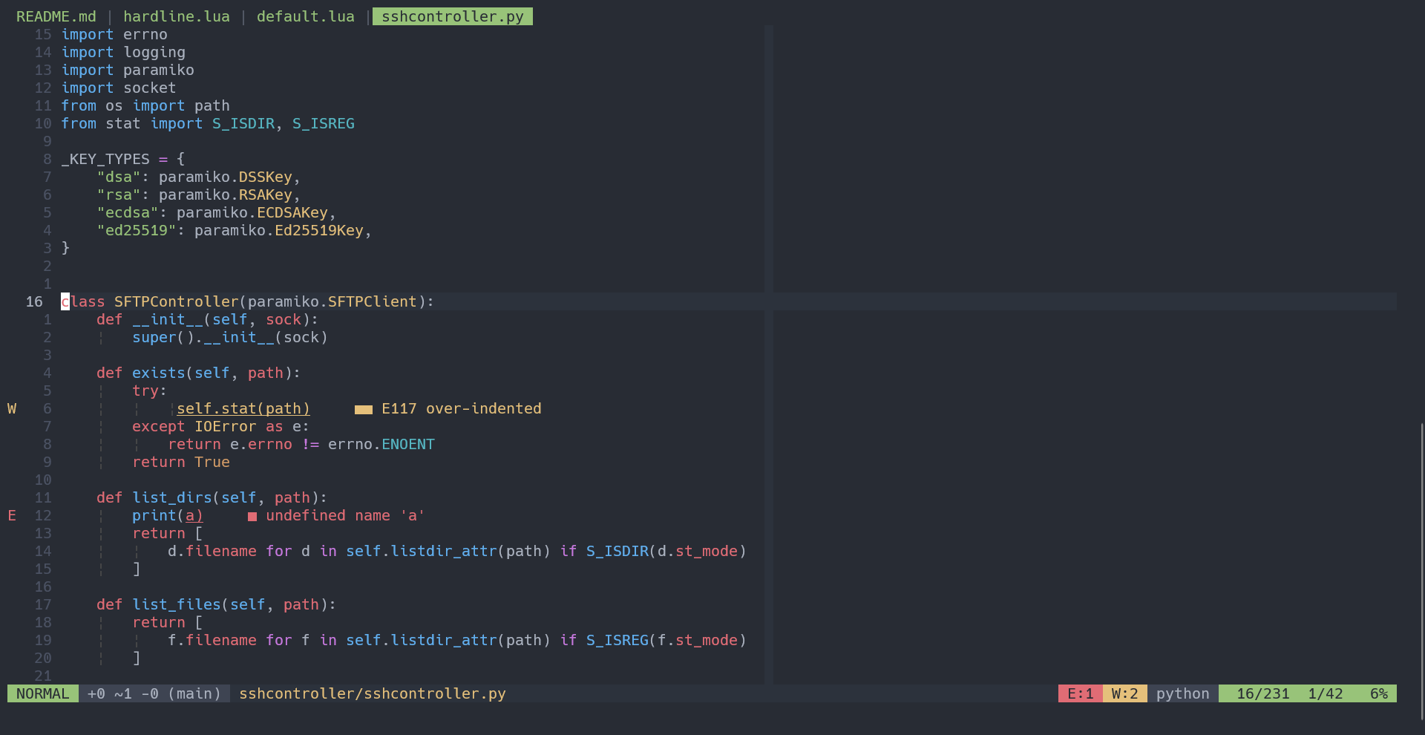The height and width of the screenshot is (735, 1425).
Task: Click the 16/231 line position indicator
Action: [x=1262, y=693]
